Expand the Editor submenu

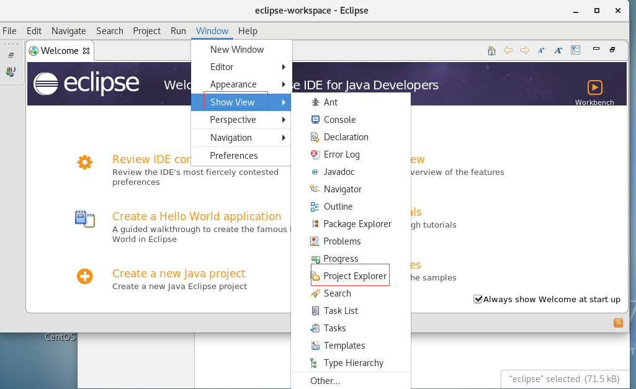pos(242,67)
